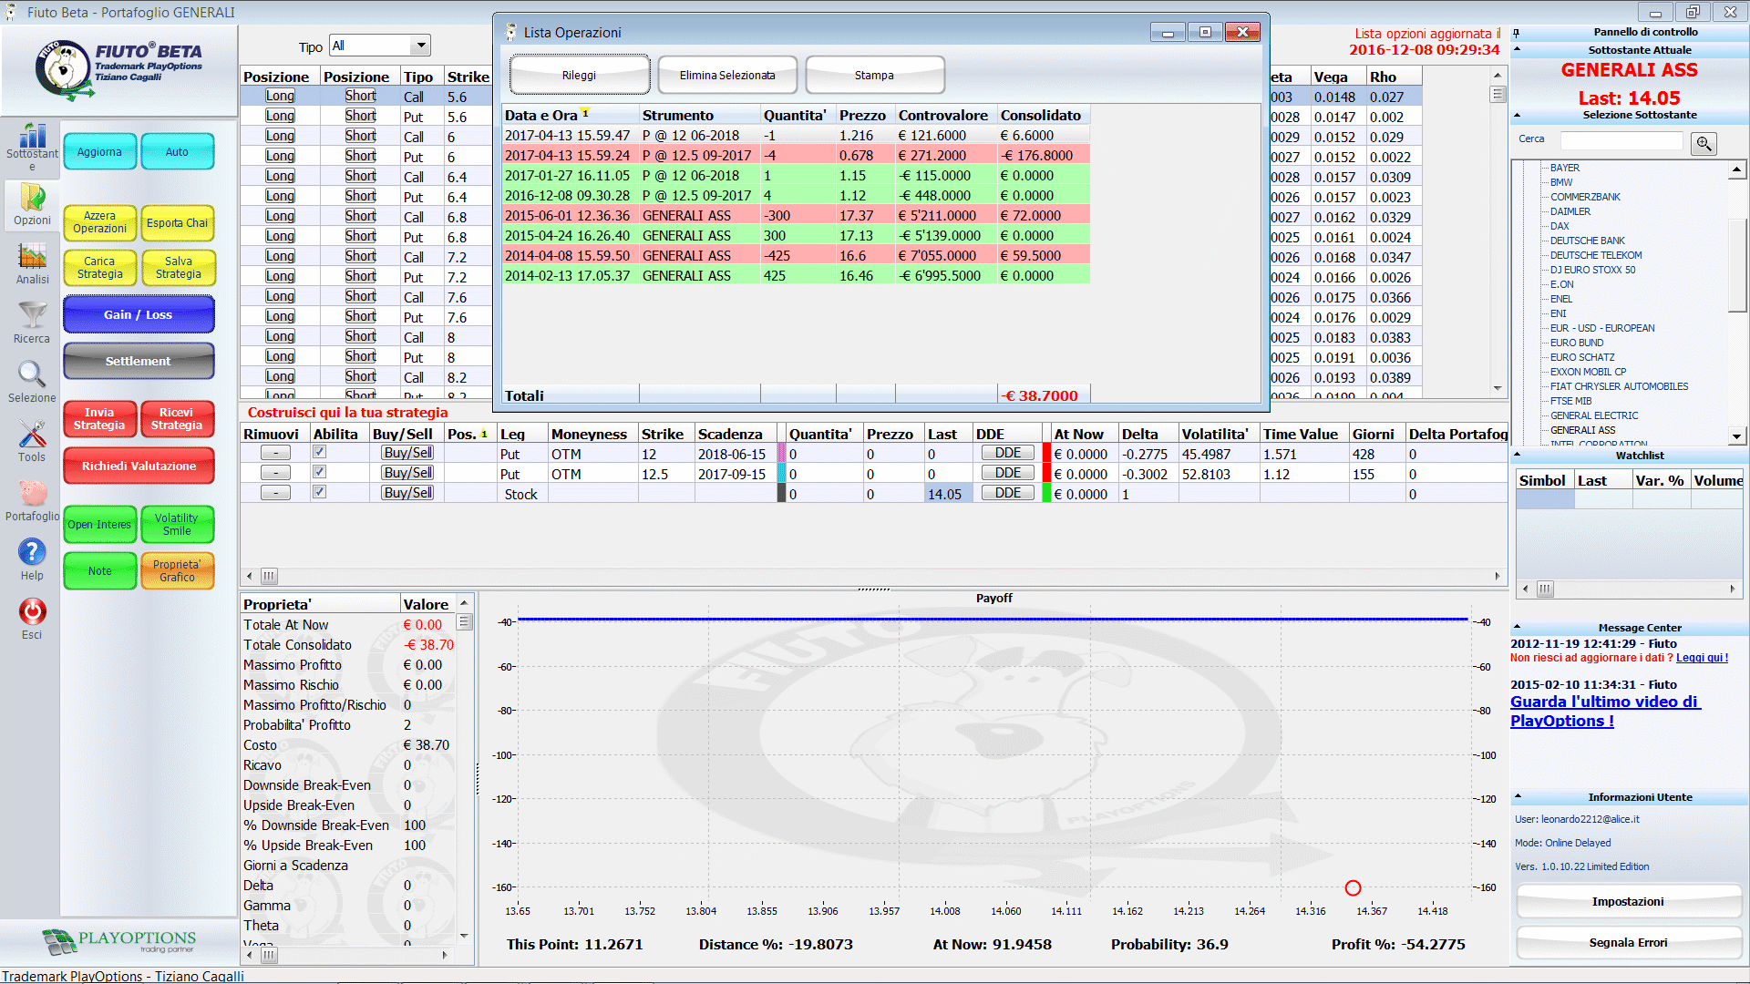Click Buy/Sell for the strike 12.5 Put
This screenshot has height=984, width=1750.
[x=407, y=473]
